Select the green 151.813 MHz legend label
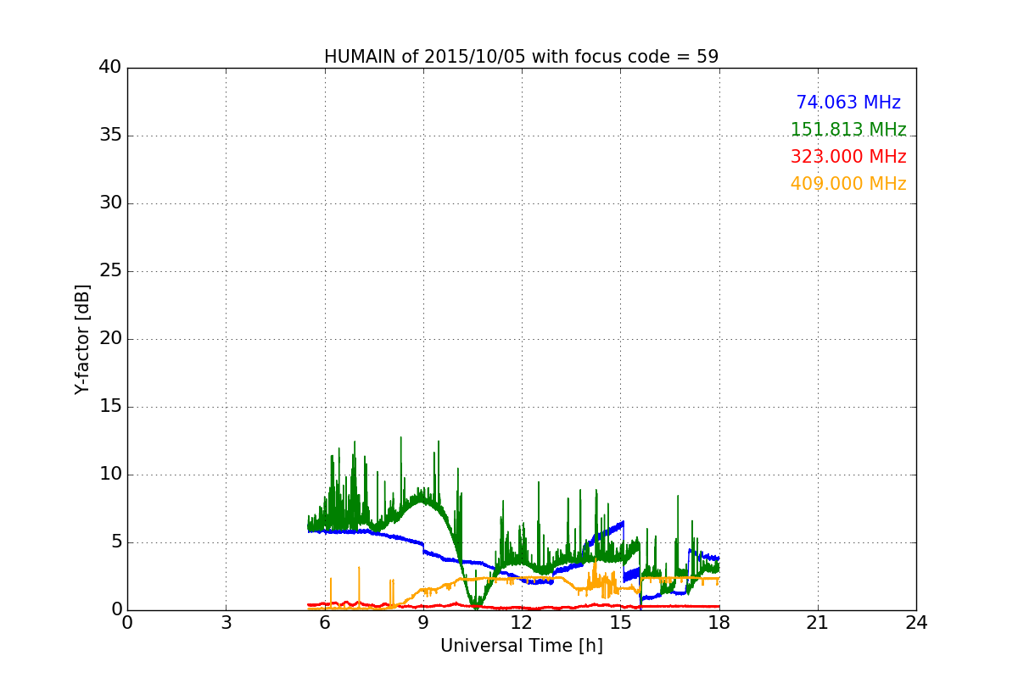This screenshot has height=678, width=1018. 848,130
